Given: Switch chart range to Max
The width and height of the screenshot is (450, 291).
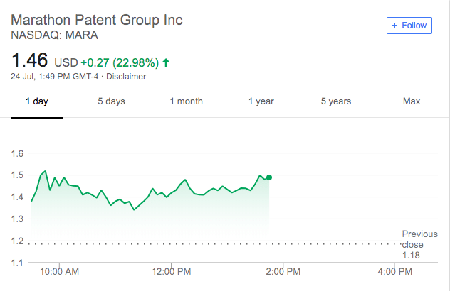Looking at the screenshot, I should 411,101.
